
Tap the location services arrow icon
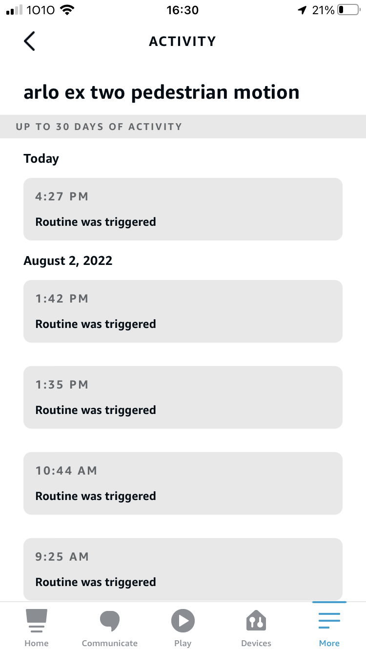tap(303, 10)
